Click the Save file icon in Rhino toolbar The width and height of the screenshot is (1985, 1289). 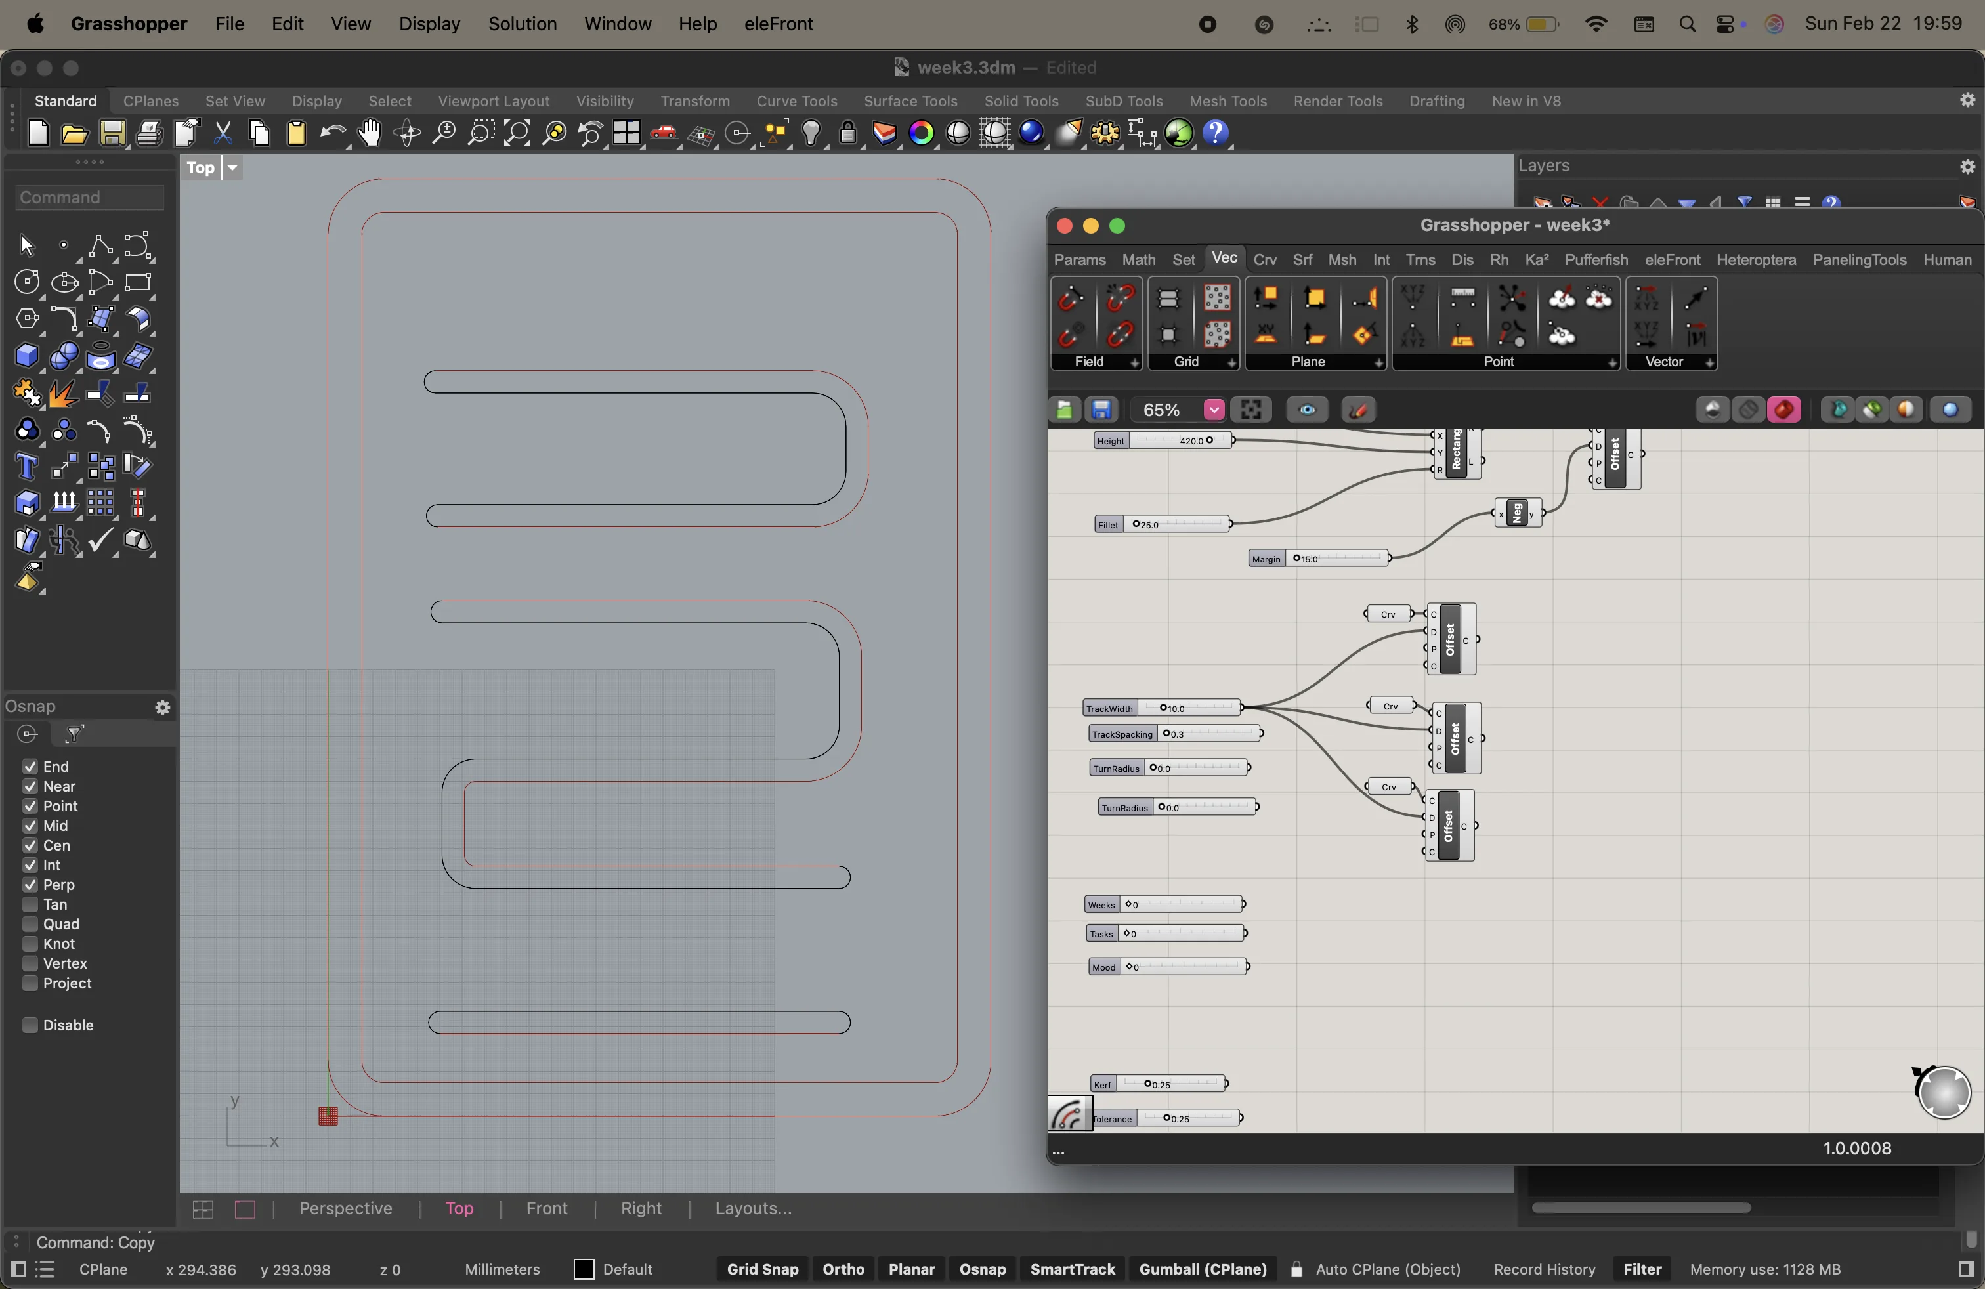(113, 133)
